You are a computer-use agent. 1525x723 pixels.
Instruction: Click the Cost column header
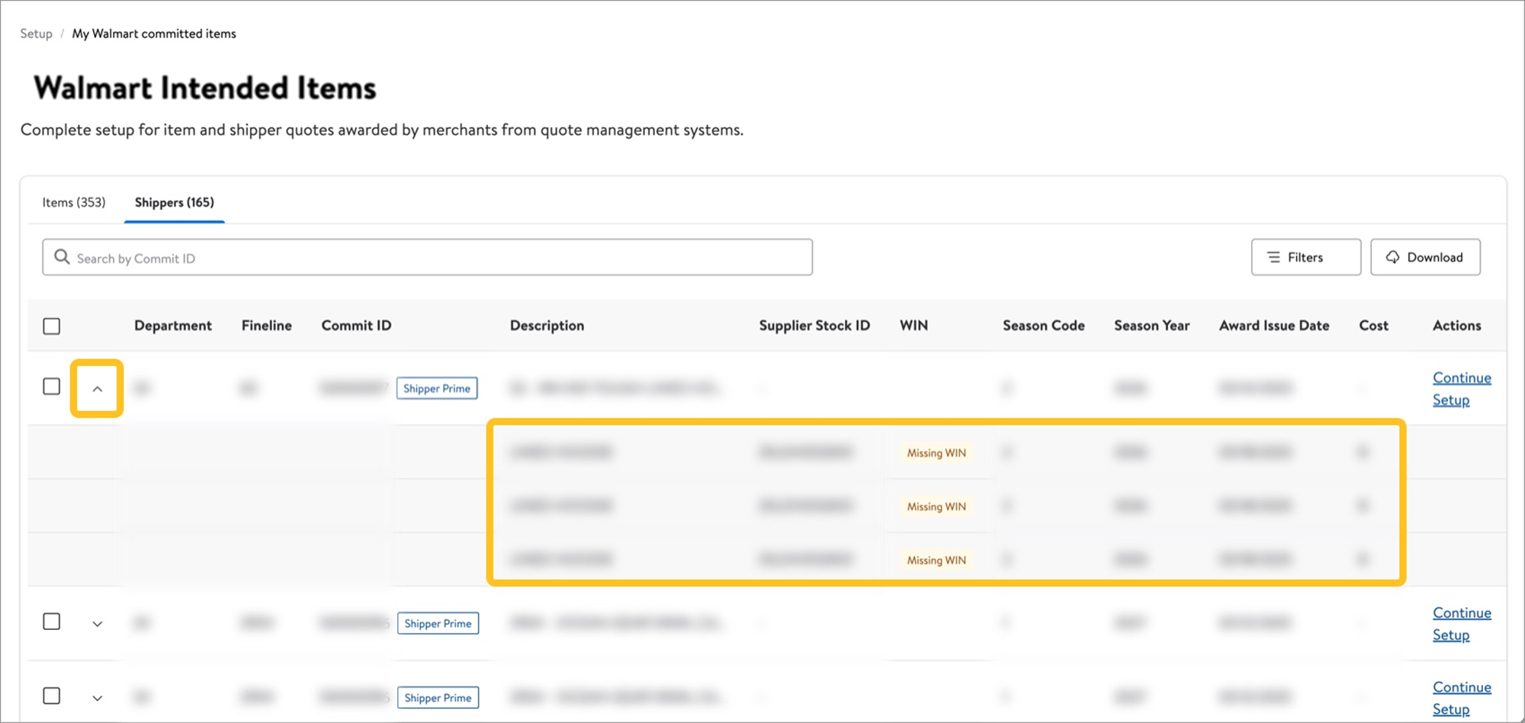(x=1373, y=326)
